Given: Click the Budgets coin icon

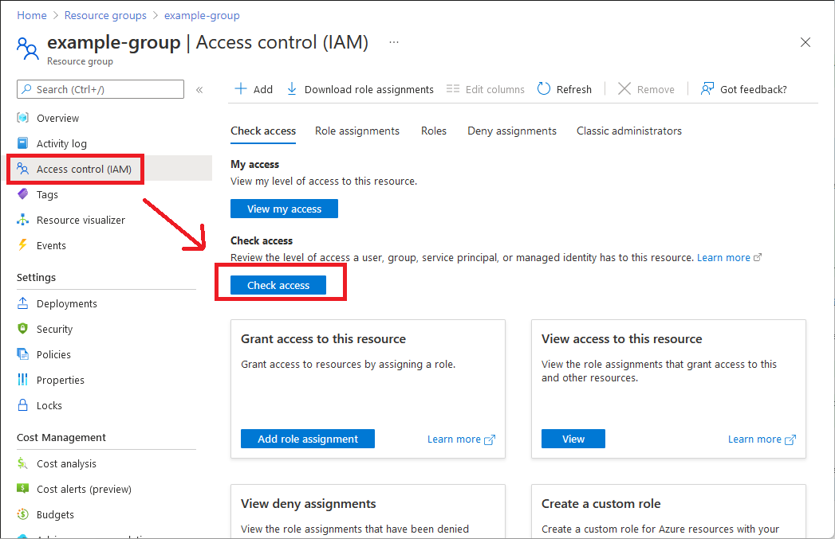Looking at the screenshot, I should (x=23, y=514).
